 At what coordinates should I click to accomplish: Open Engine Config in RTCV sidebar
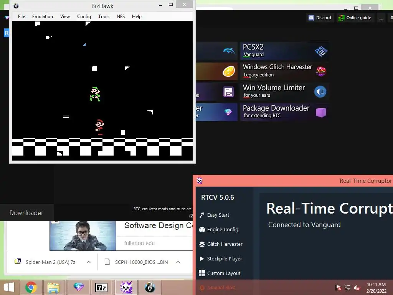pos(223,230)
